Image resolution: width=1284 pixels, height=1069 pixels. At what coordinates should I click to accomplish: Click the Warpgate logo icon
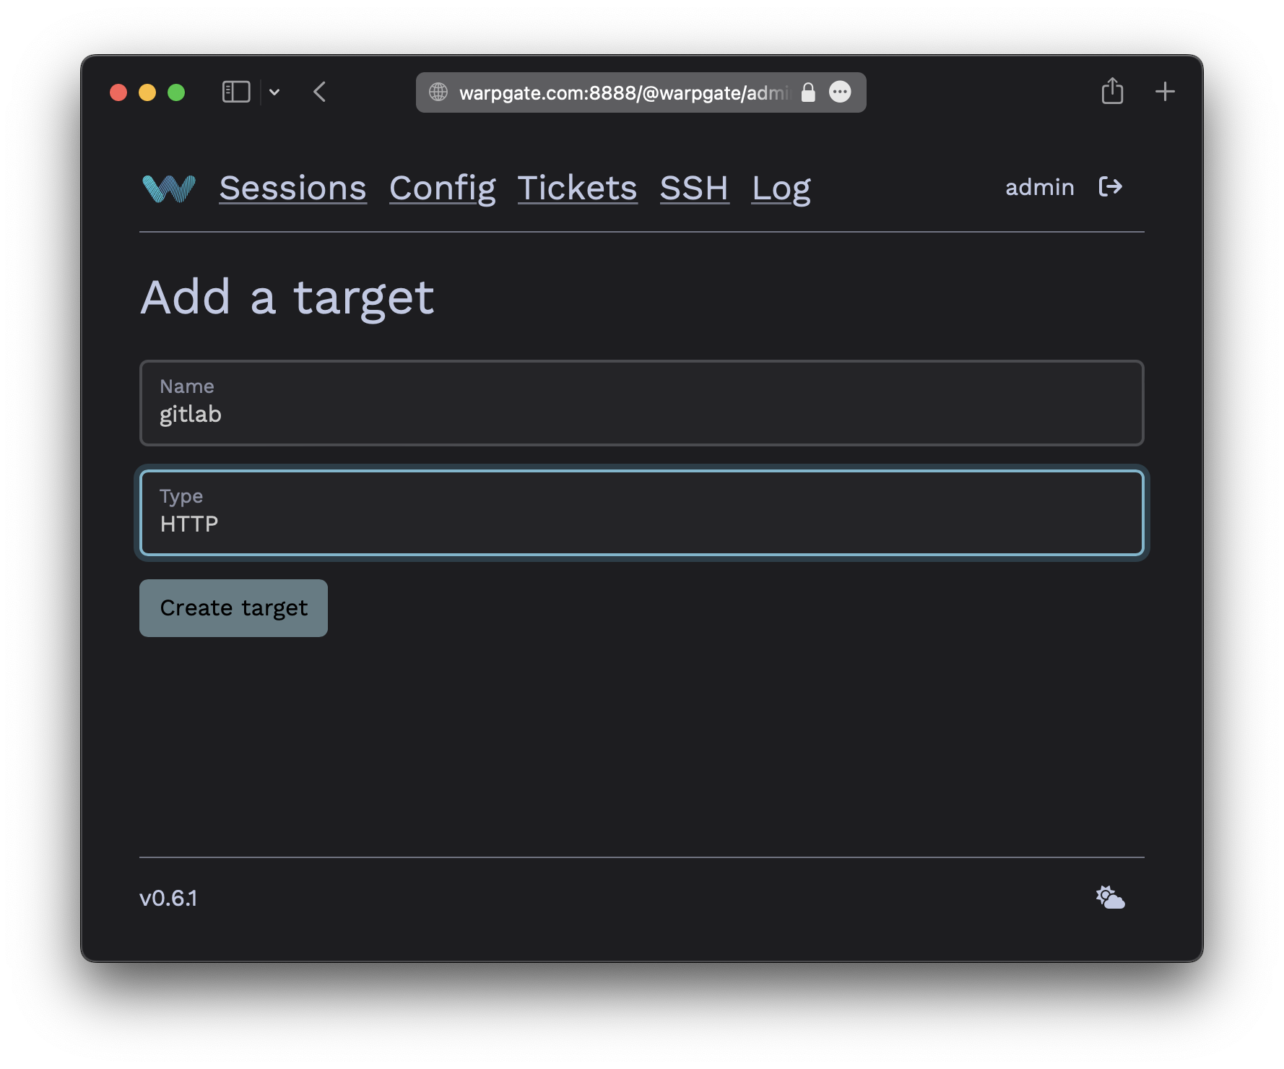(169, 189)
